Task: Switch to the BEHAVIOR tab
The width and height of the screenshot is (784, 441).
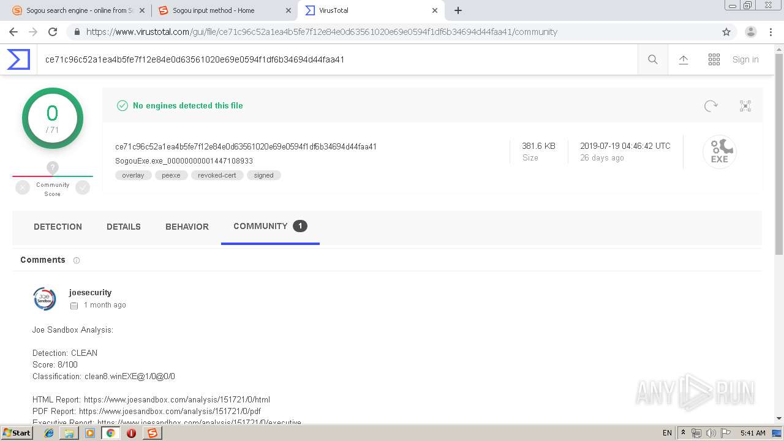Action: coord(187,227)
